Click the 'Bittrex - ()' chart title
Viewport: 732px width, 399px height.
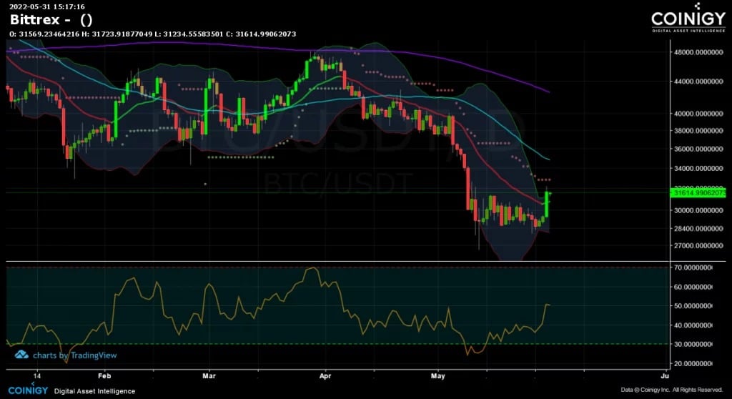pos(51,20)
